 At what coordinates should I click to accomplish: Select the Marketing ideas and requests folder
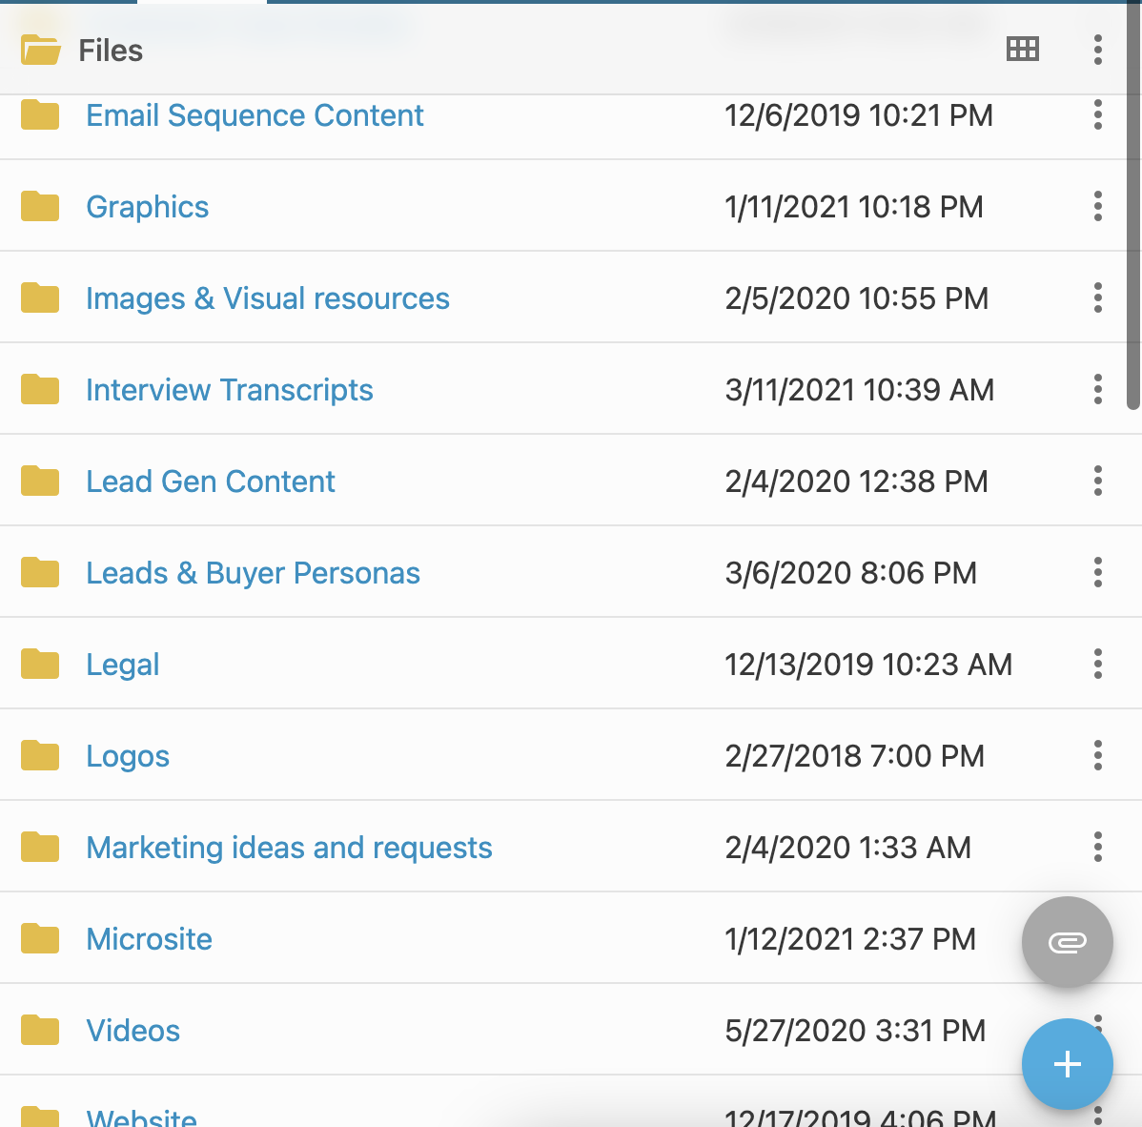(289, 848)
